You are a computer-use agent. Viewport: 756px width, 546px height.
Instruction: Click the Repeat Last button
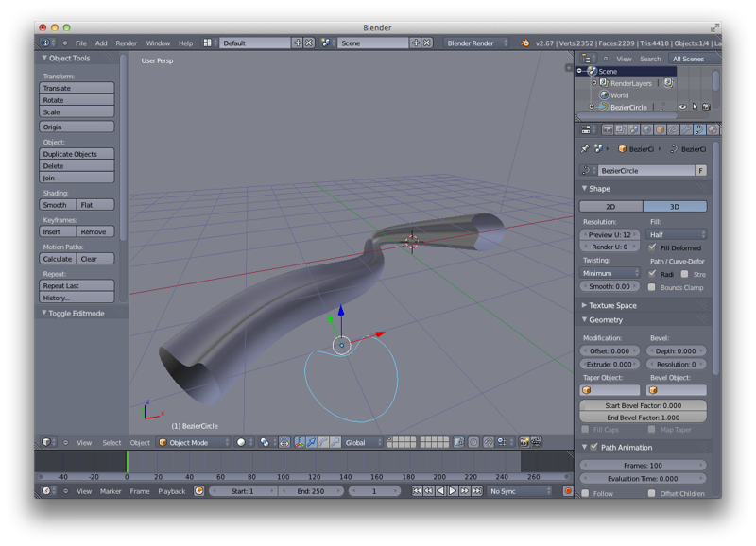(x=77, y=285)
